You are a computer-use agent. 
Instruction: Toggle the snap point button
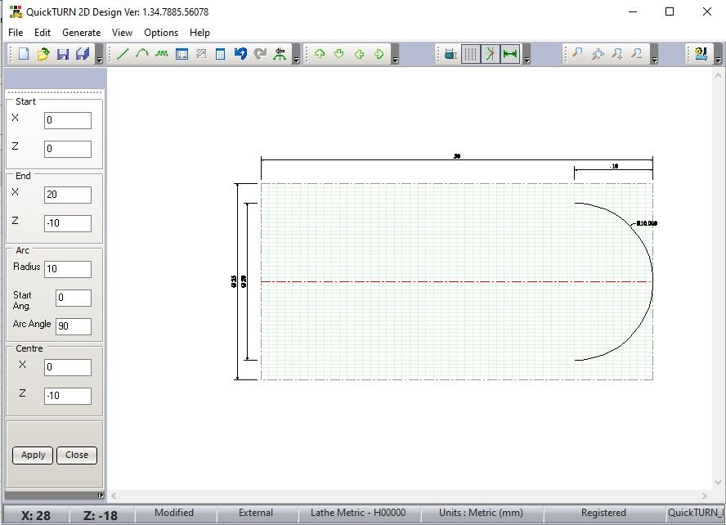(491, 54)
